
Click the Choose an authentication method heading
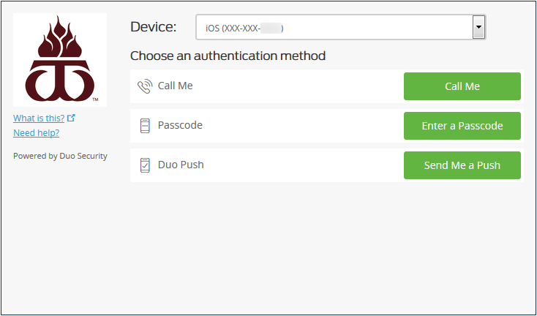coord(228,56)
